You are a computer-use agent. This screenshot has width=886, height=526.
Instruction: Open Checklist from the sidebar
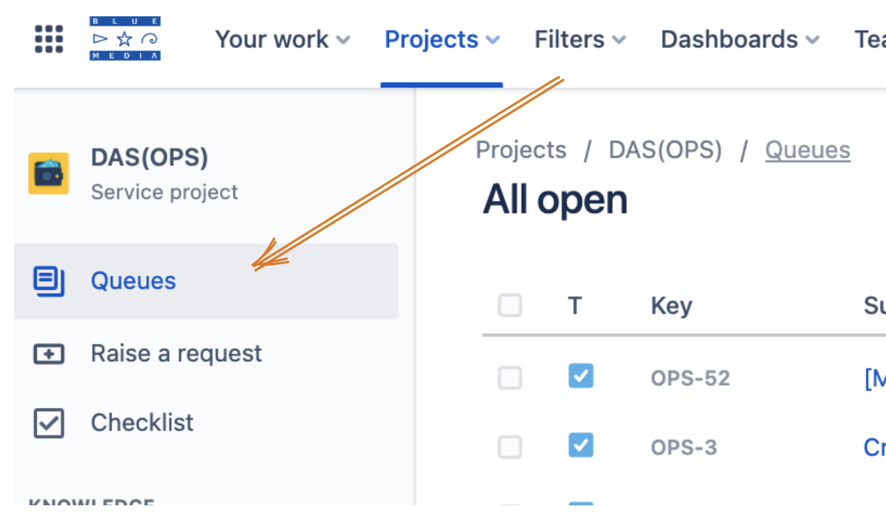click(x=142, y=423)
